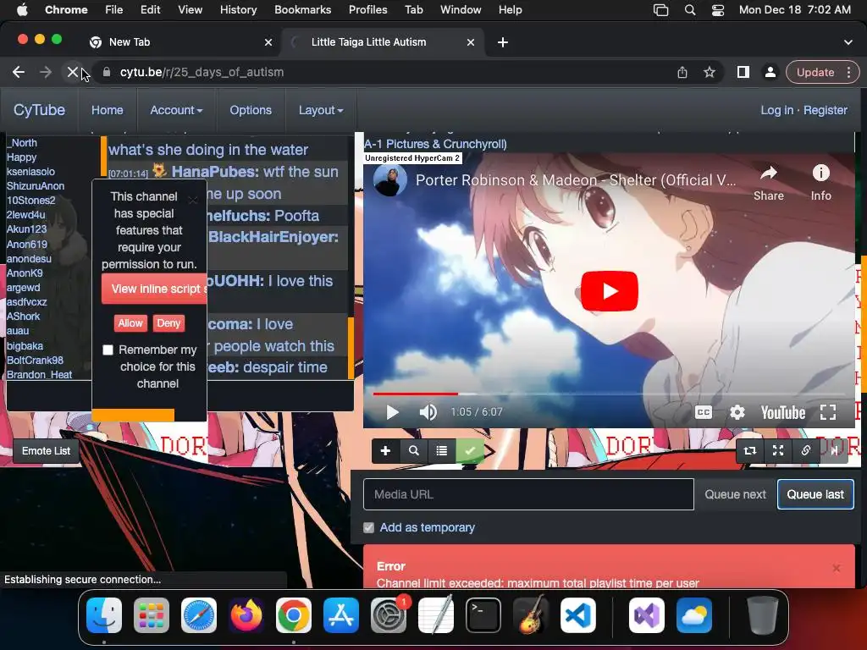Select Little Taiga Little Autism tab

point(383,42)
